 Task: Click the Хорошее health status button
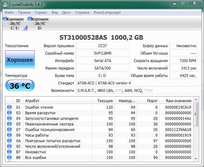coord(20,60)
